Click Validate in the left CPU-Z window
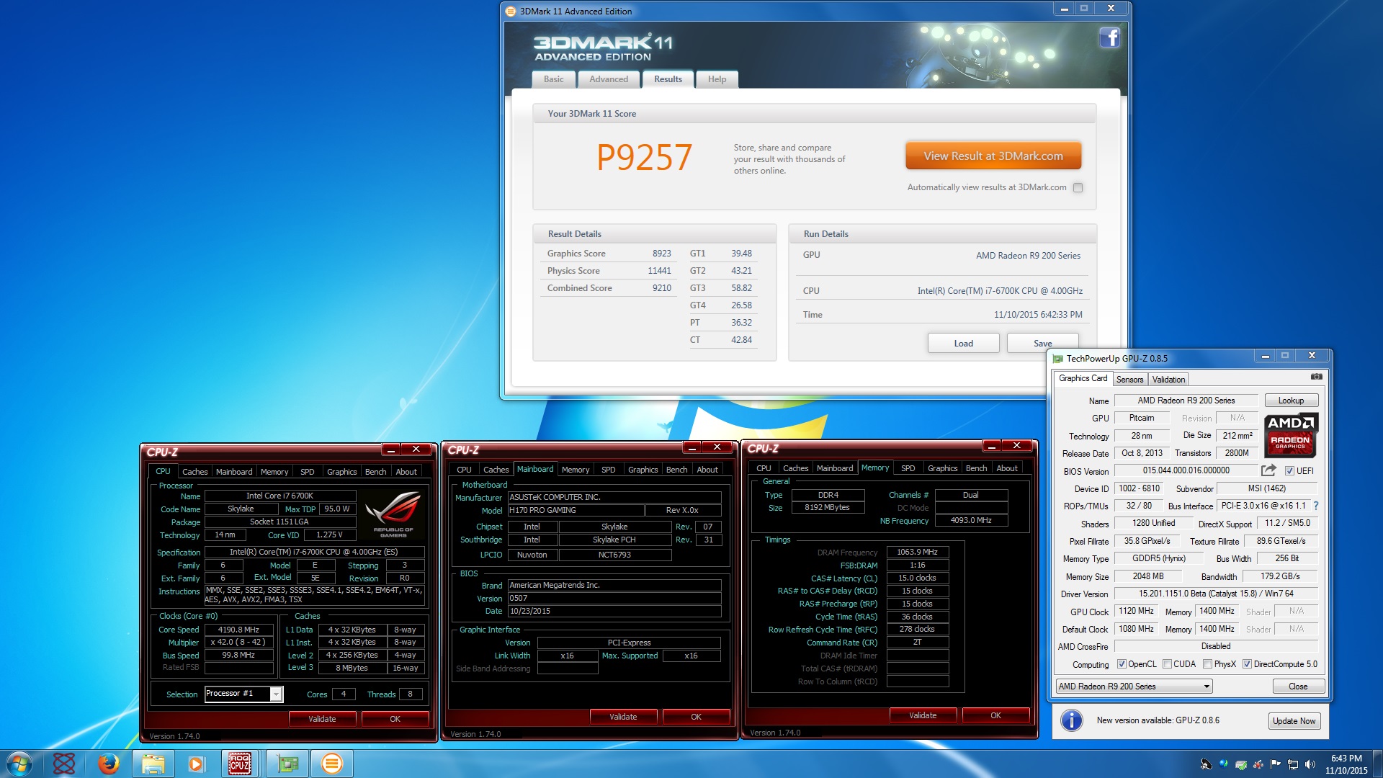1383x778 pixels. click(322, 719)
